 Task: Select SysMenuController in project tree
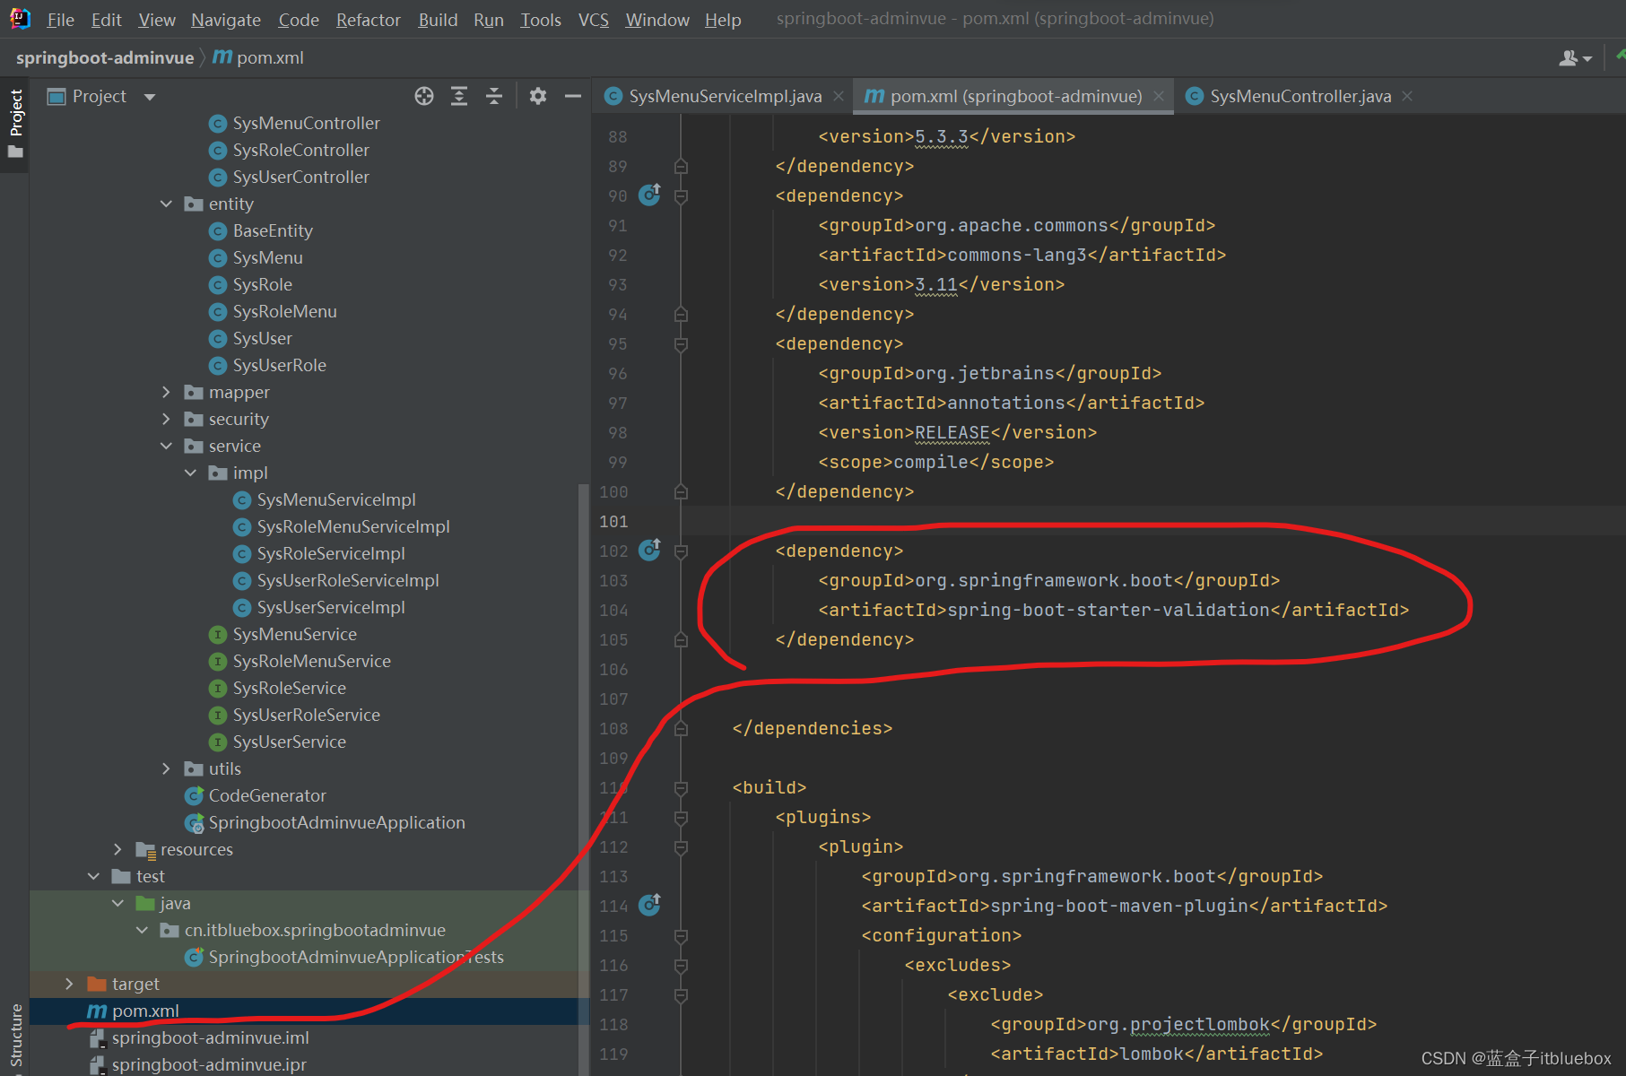tap(306, 123)
